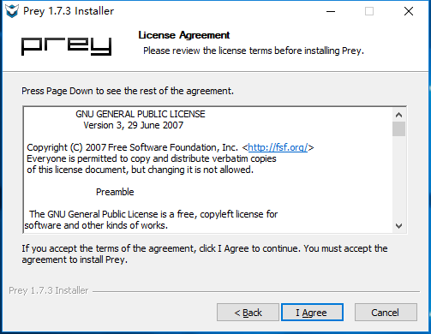Close the Prey installer window

click(409, 11)
